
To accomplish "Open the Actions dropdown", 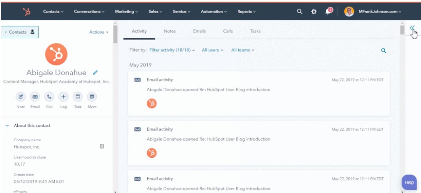I will (x=99, y=32).
